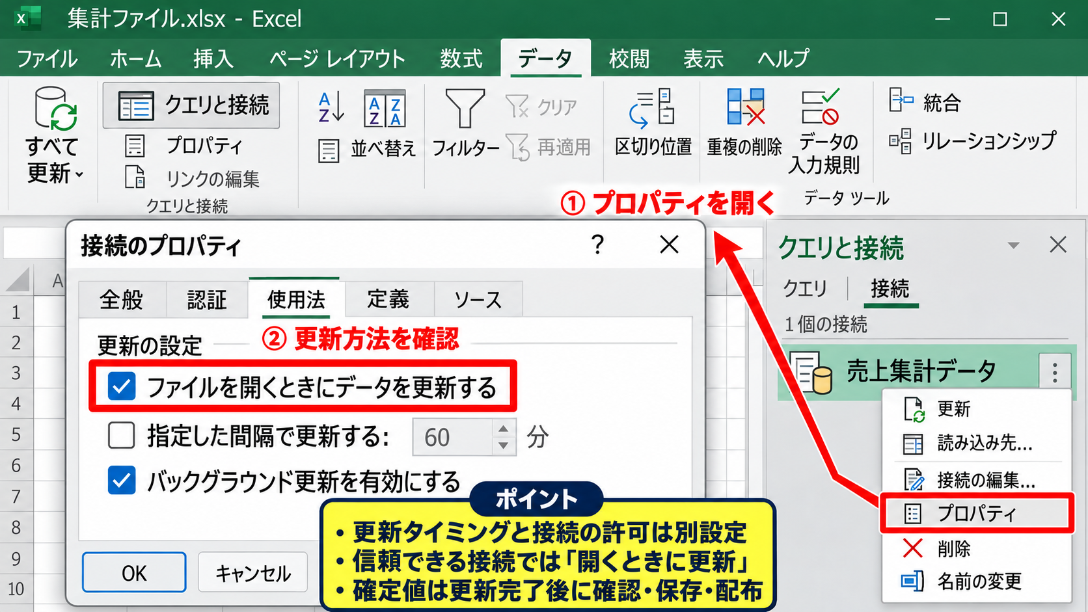1088x612 pixels.
Task: Open the 並べ替え sort dialog icon
Action: coord(385,109)
